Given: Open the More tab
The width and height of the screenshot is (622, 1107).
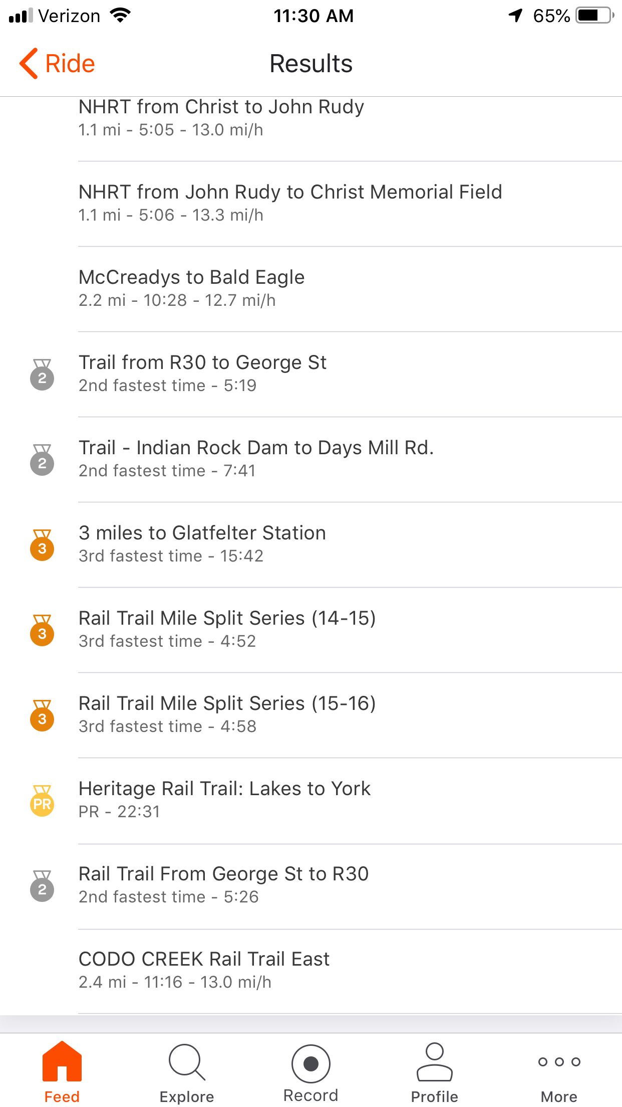Looking at the screenshot, I should point(559,1072).
